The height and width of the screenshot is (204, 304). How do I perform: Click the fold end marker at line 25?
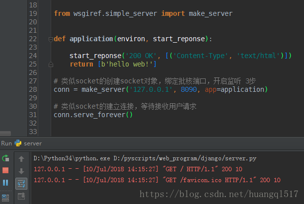coord(51,65)
